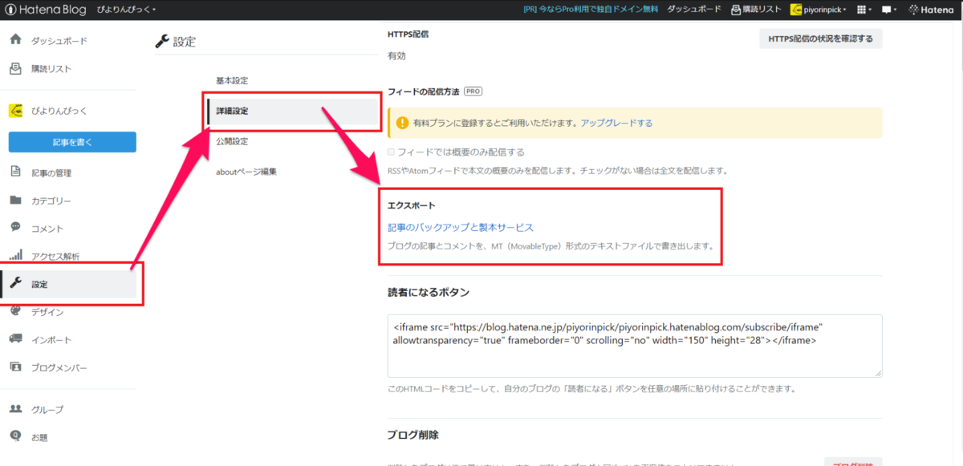Click the Hatena Blog logo
The height and width of the screenshot is (466, 963).
point(44,10)
